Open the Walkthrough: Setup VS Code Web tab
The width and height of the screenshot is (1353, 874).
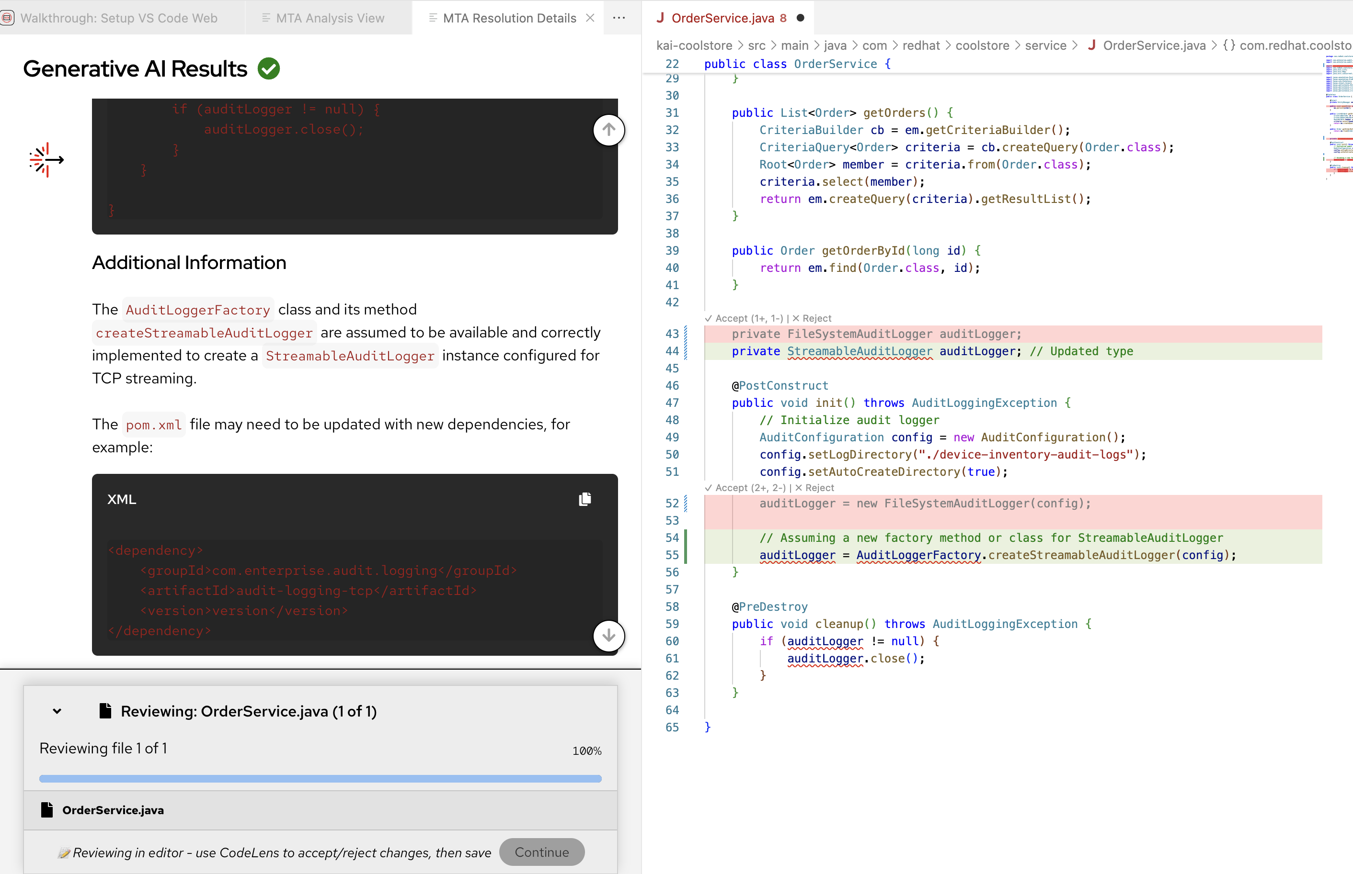click(x=119, y=18)
